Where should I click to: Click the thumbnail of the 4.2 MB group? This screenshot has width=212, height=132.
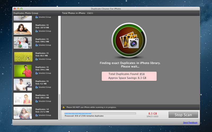[23, 84]
